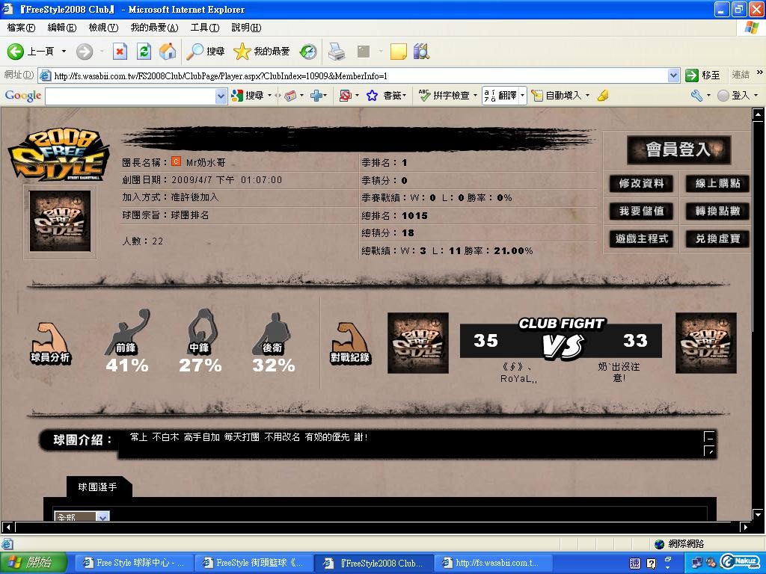Open the 工具(T) menu

(205, 28)
